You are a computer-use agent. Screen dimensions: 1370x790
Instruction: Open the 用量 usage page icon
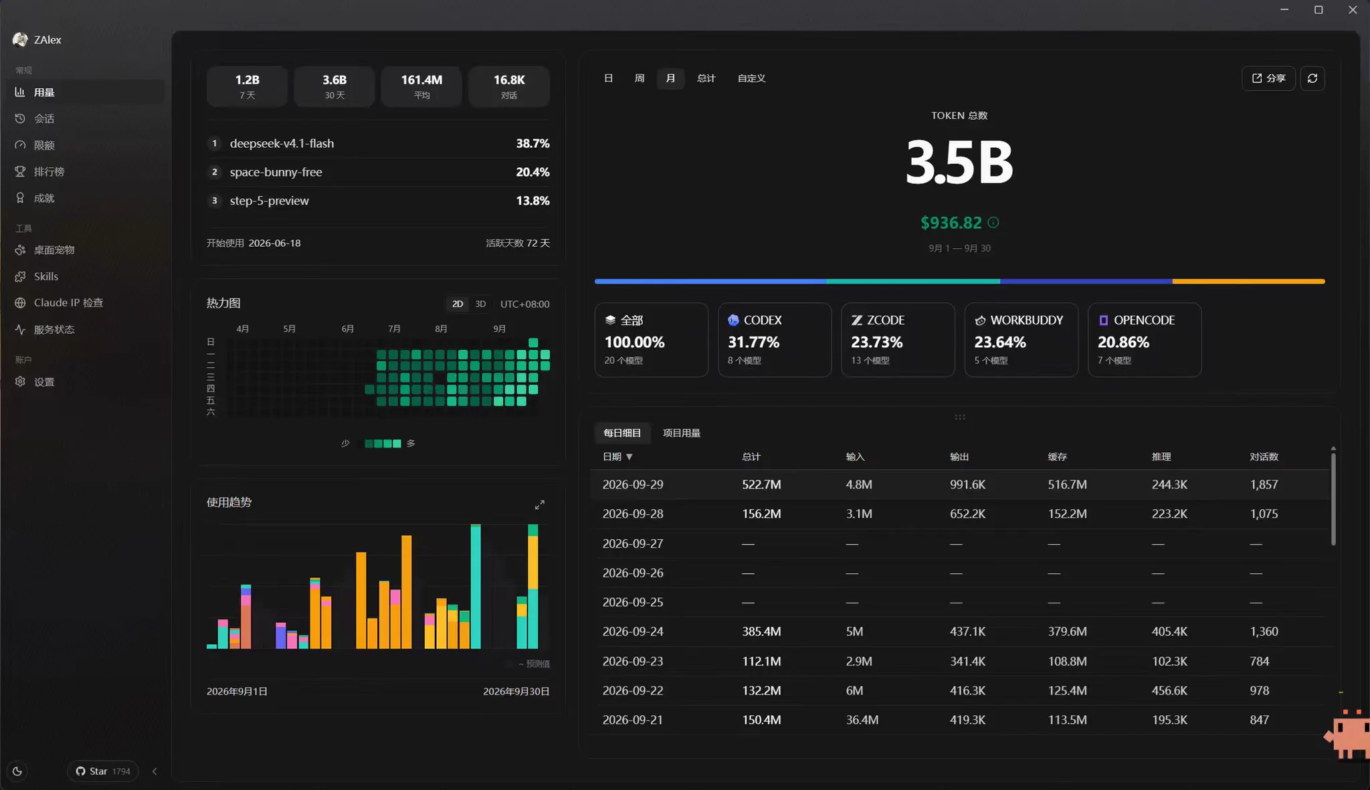coord(20,92)
